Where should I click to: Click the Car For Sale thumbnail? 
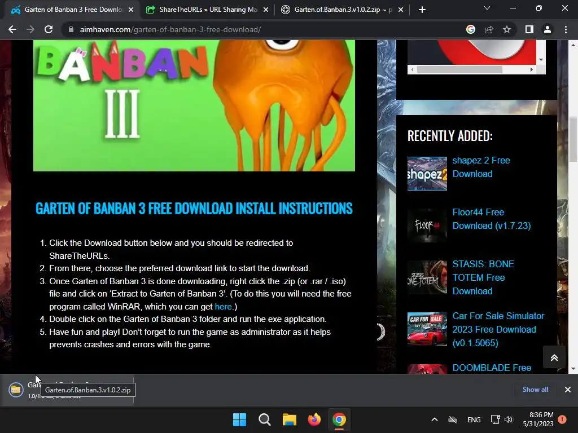point(427,329)
